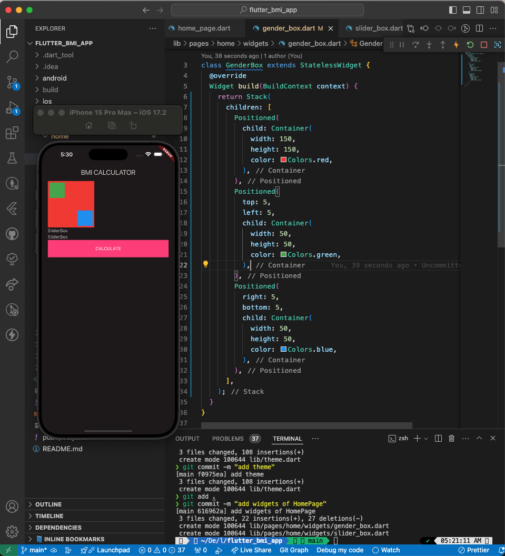The height and width of the screenshot is (556, 505).
Task: Open Source Control view with badge
Action: (12, 82)
